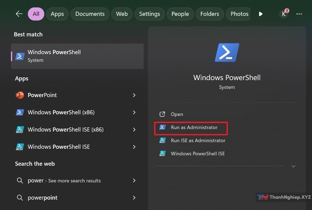312x210 pixels.
Task: Show more filters with the play arrow
Action: coord(261,14)
